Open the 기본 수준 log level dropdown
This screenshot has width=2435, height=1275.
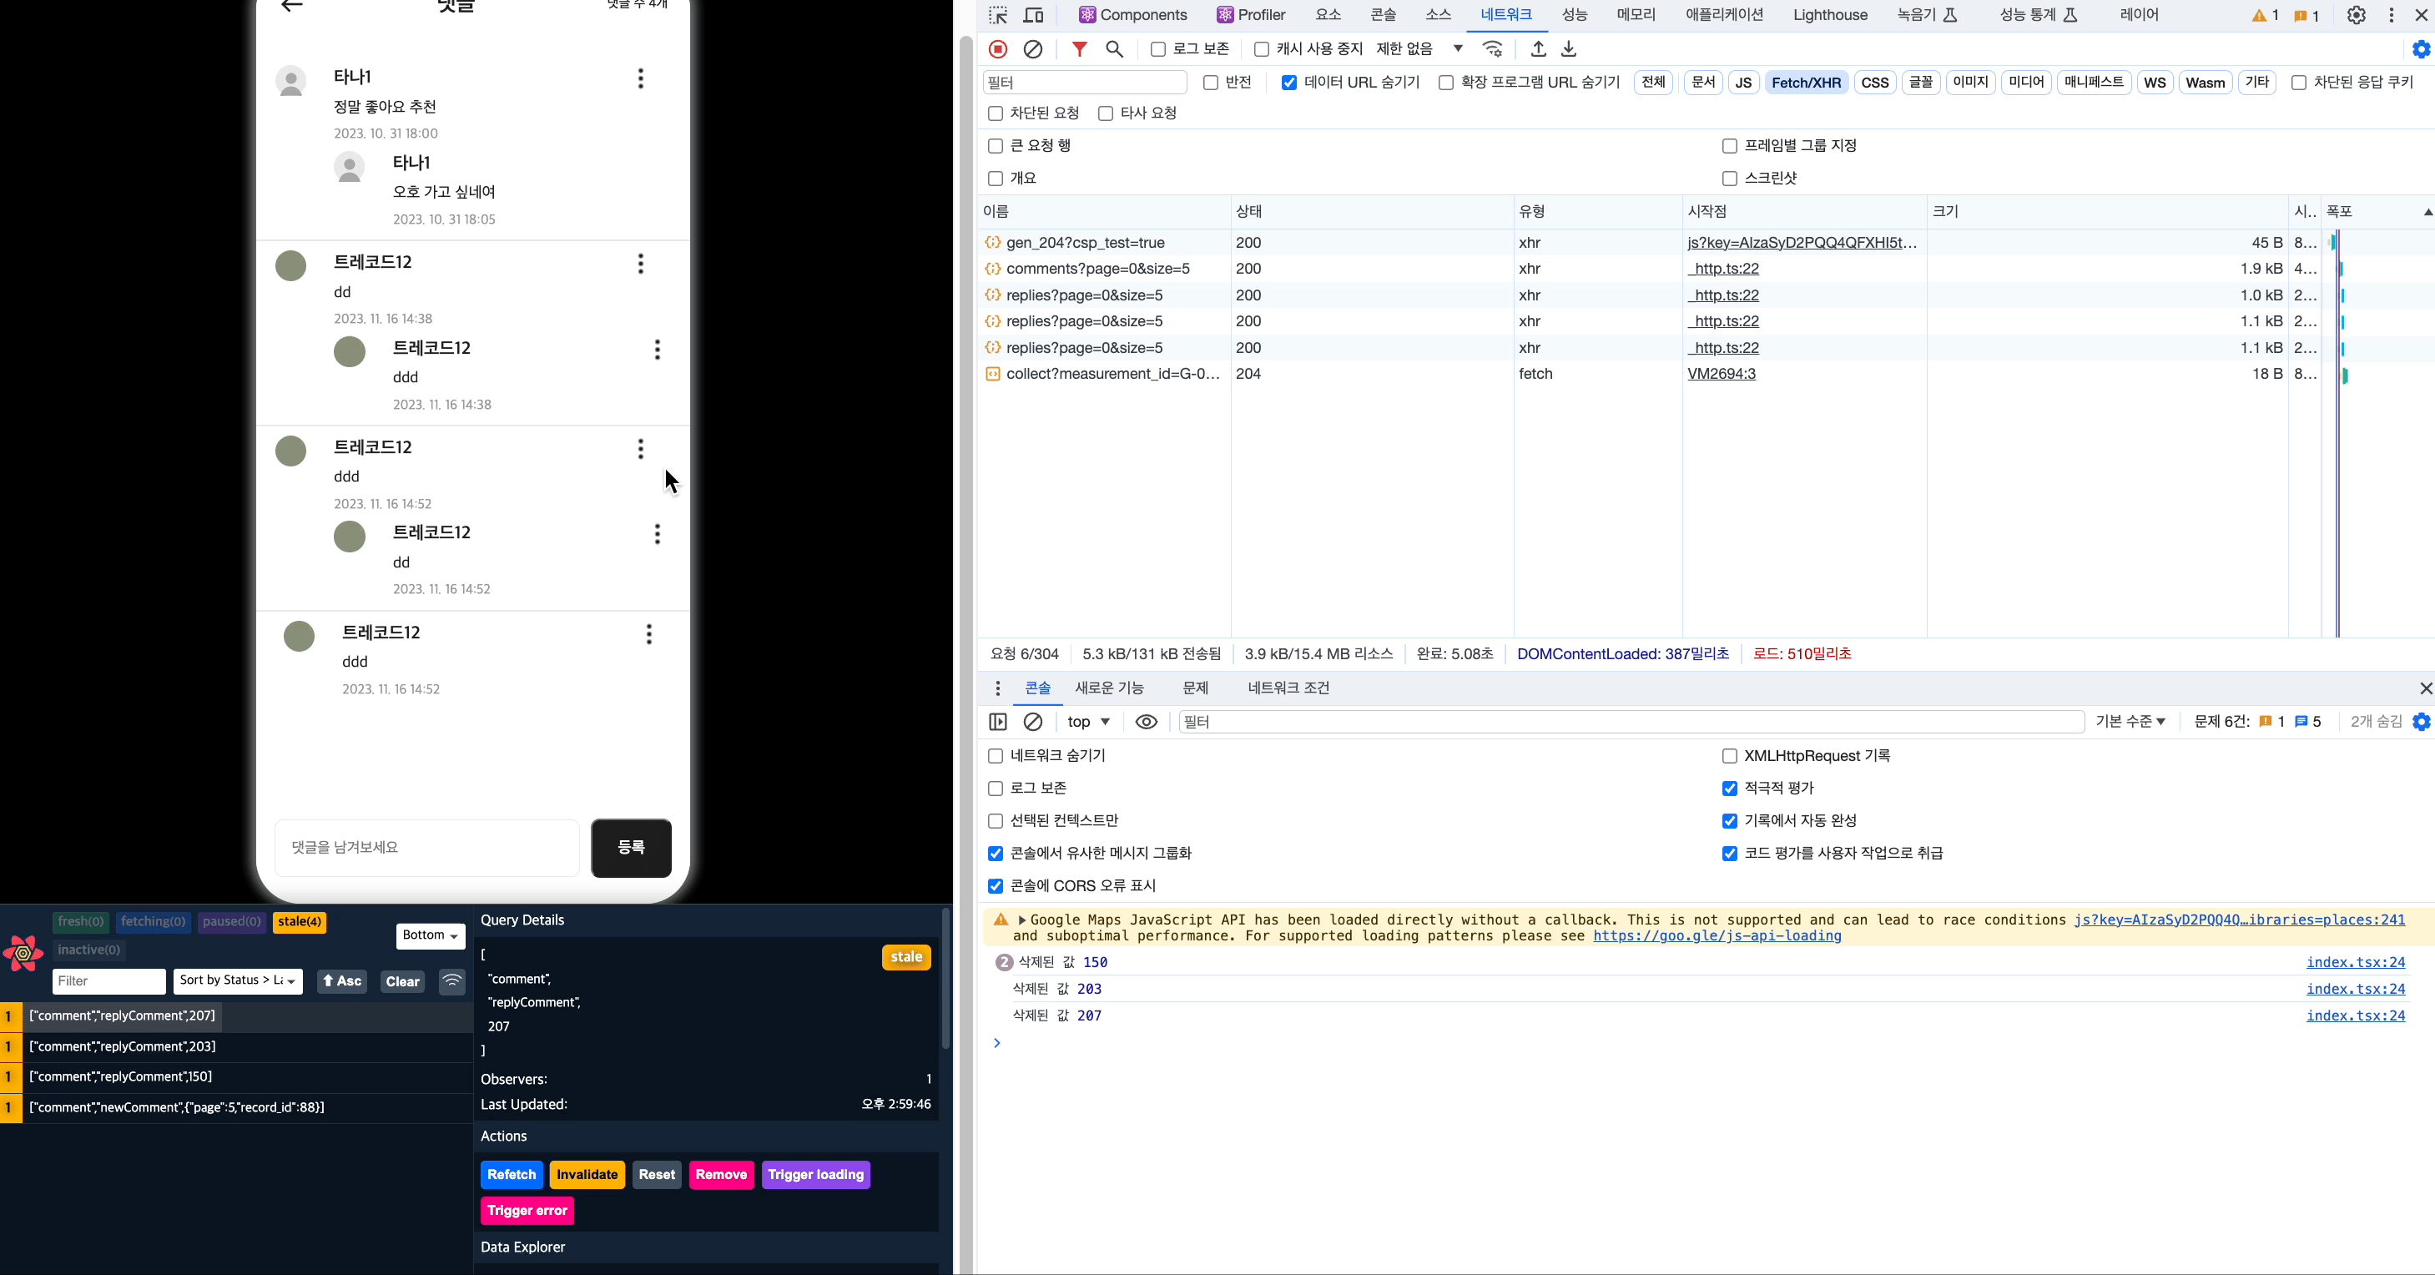pyautogui.click(x=2130, y=722)
